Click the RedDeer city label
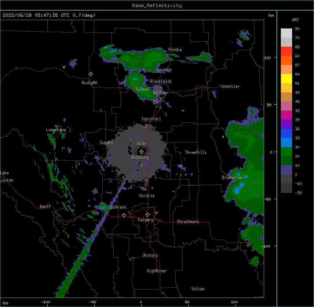The width and height of the screenshot is (314, 307). pyautogui.click(x=160, y=93)
